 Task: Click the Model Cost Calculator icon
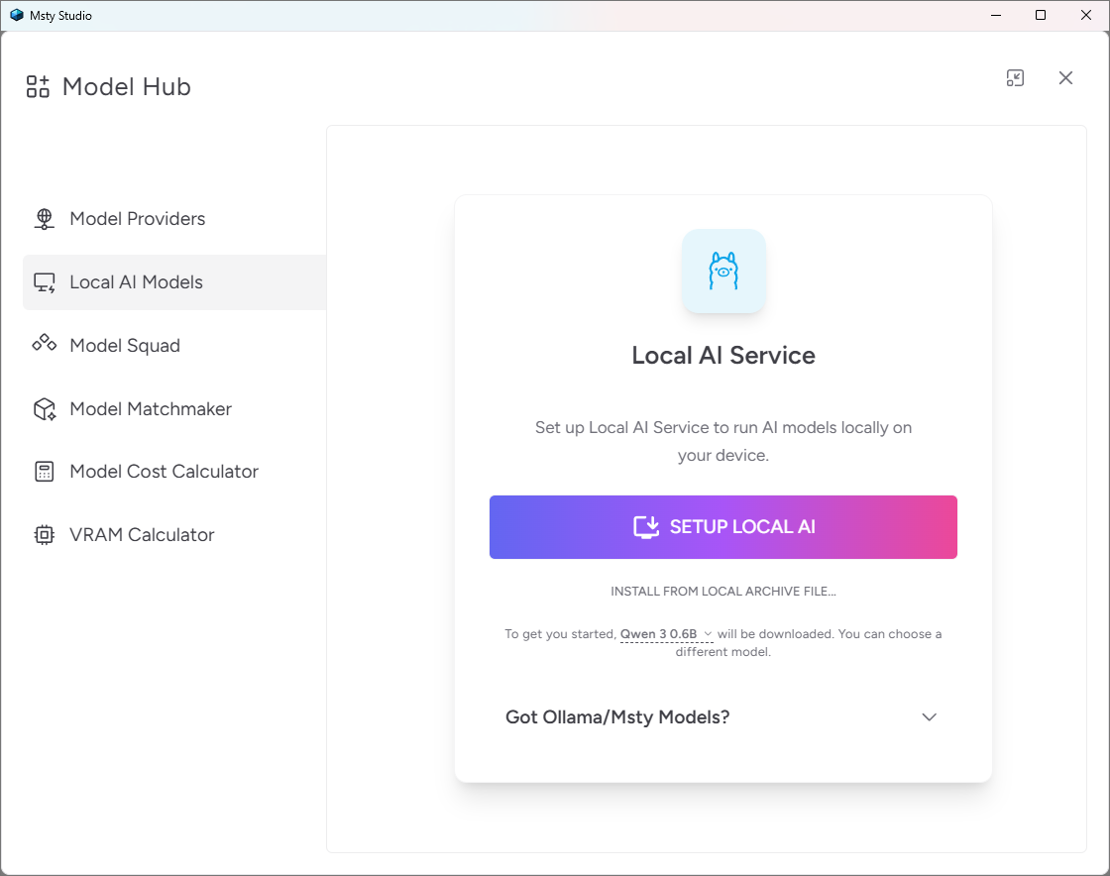pyautogui.click(x=44, y=471)
